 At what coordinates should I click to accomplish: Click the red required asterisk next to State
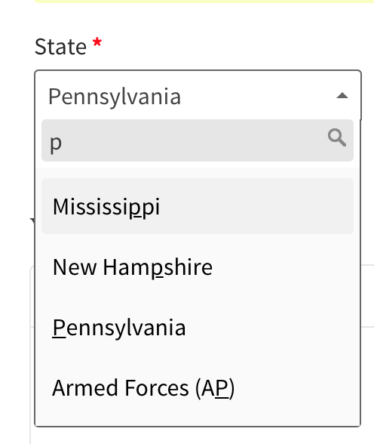click(97, 42)
